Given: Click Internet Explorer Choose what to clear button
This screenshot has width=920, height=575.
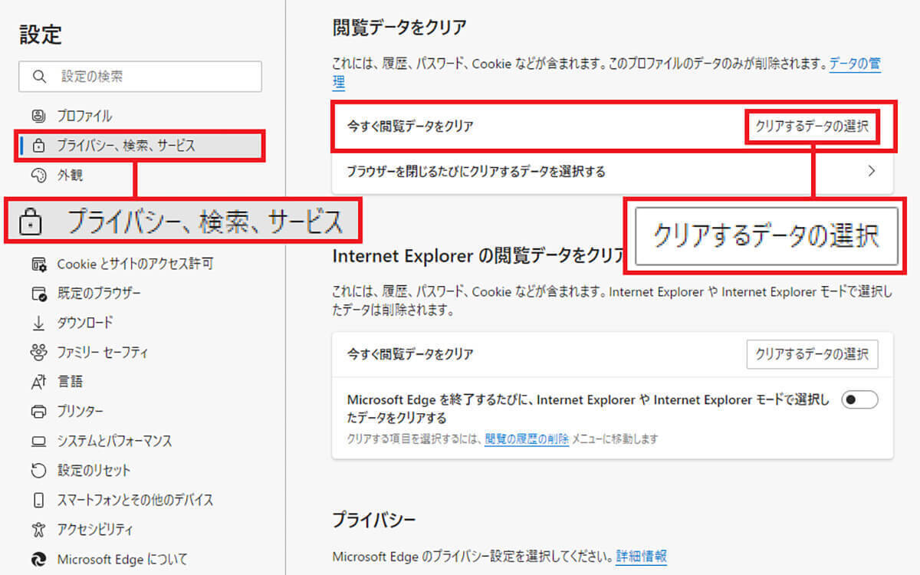Looking at the screenshot, I should (812, 354).
